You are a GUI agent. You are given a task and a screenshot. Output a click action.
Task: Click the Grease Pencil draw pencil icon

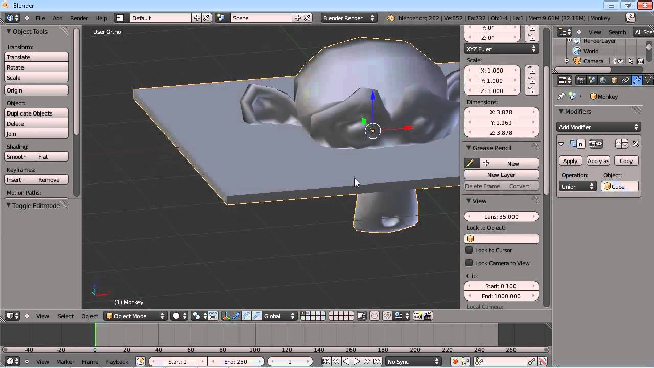(x=471, y=163)
